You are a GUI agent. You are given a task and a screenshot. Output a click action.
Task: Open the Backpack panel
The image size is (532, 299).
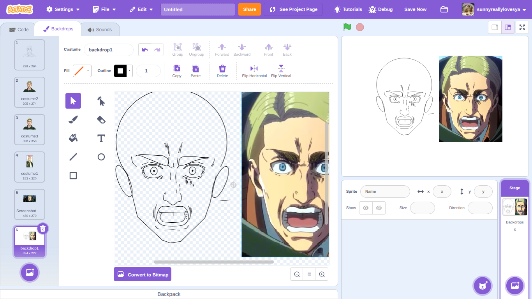click(169, 294)
